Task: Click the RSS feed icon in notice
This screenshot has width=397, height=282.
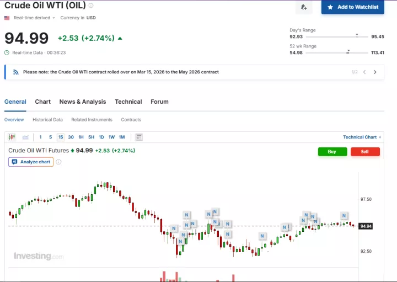Action: 16,72
